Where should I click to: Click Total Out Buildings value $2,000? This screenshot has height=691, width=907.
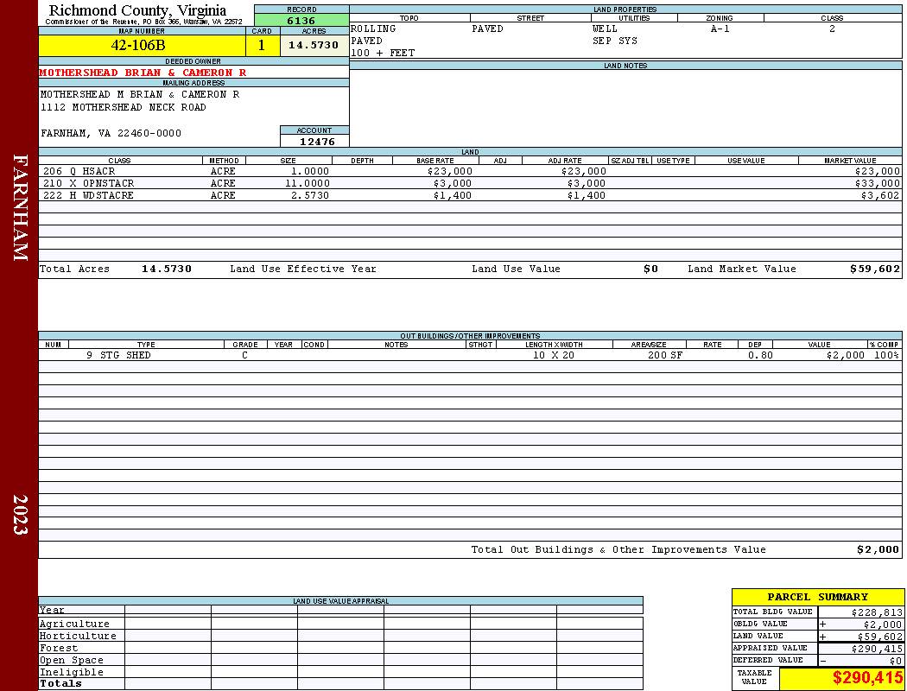[x=878, y=550]
